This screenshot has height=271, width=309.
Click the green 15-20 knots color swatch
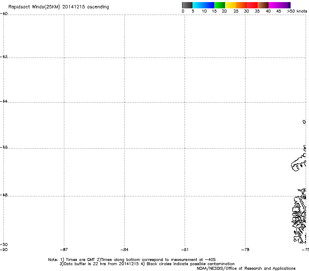220,5
